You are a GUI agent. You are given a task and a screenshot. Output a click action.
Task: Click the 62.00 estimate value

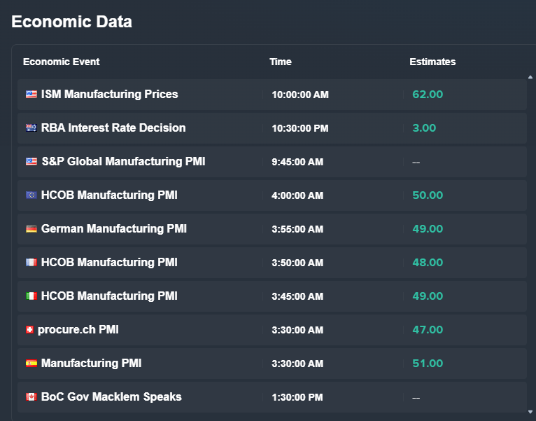coord(428,94)
